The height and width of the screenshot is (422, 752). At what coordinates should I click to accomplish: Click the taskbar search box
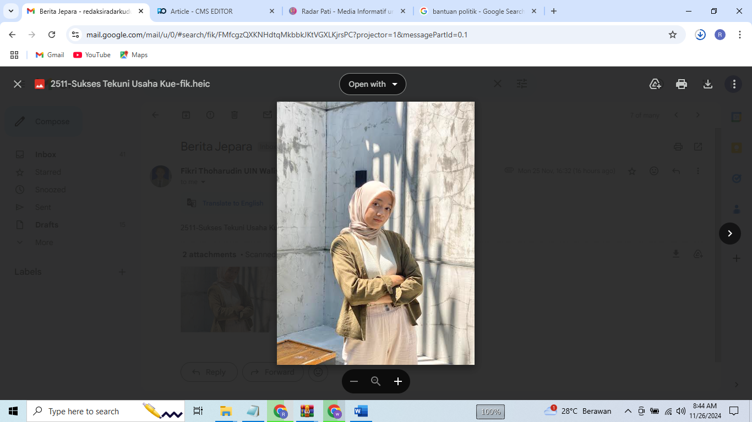106,411
